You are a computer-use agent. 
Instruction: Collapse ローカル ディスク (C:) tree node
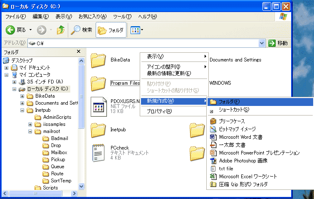[14, 89]
